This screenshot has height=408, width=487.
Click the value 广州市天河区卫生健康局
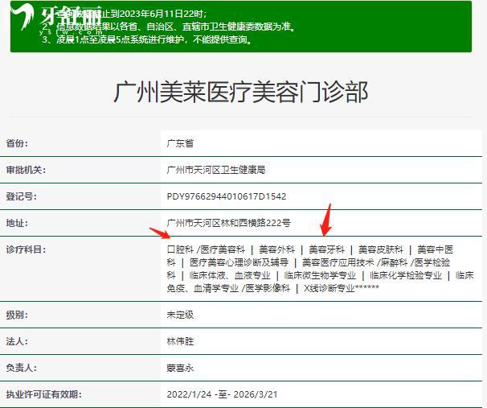(216, 170)
